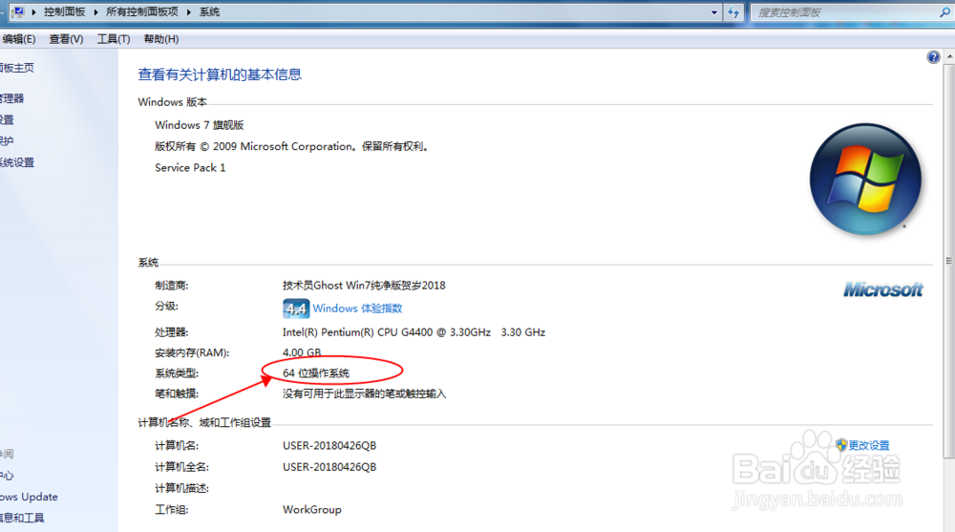Open 操作中心 link in sidebar
The width and height of the screenshot is (955, 532).
[7, 476]
